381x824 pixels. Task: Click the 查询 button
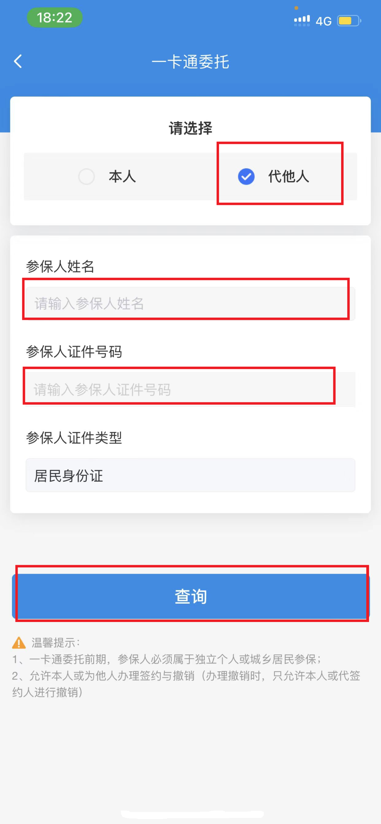tap(190, 596)
